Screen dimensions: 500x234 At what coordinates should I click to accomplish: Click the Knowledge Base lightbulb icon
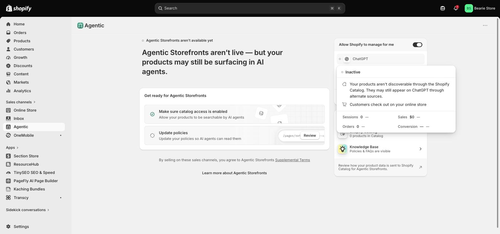point(342,149)
